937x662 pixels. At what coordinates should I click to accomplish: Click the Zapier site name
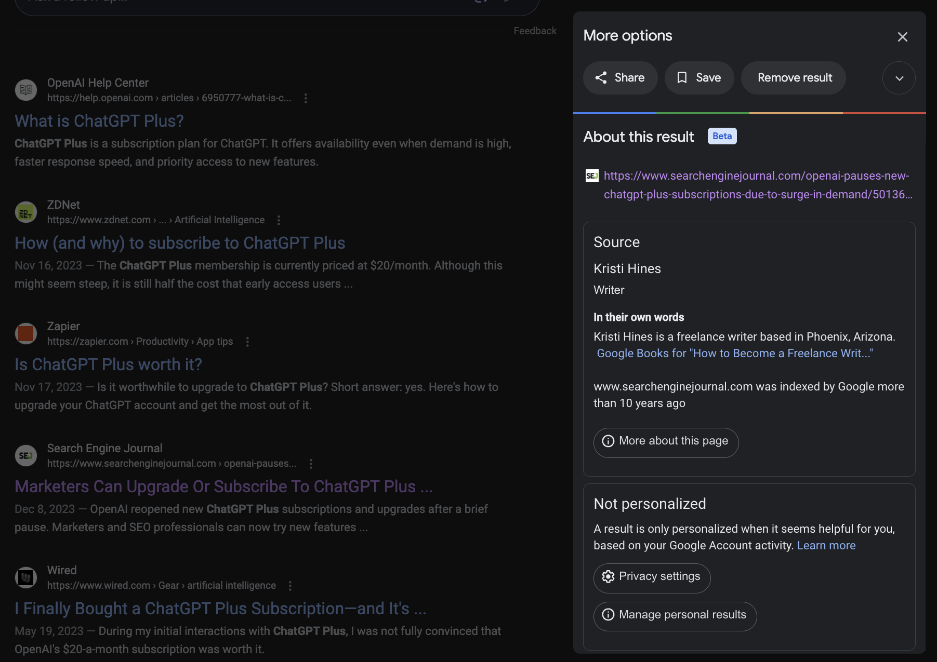[63, 326]
